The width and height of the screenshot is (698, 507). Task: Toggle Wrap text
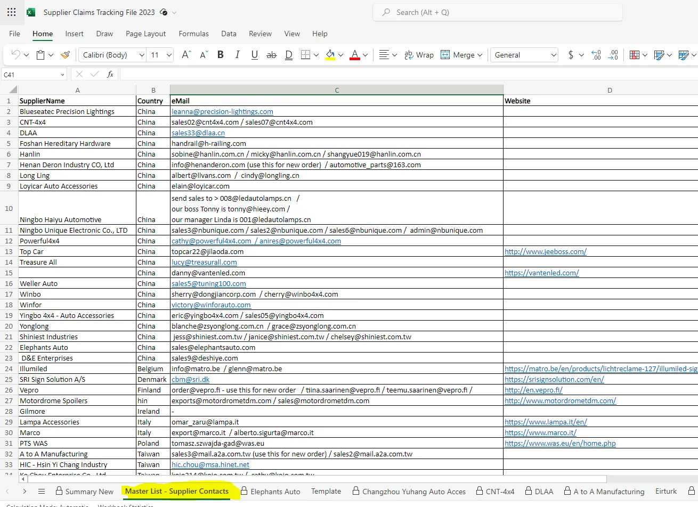419,55
